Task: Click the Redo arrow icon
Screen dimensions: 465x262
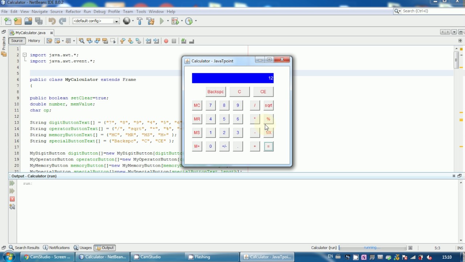Action: coord(62,21)
